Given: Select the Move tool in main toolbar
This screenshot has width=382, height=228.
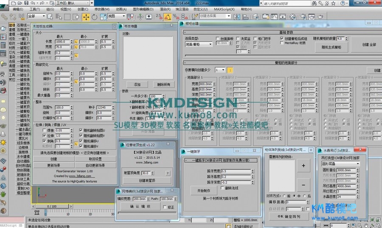Looking at the screenshot, I should point(86,17).
